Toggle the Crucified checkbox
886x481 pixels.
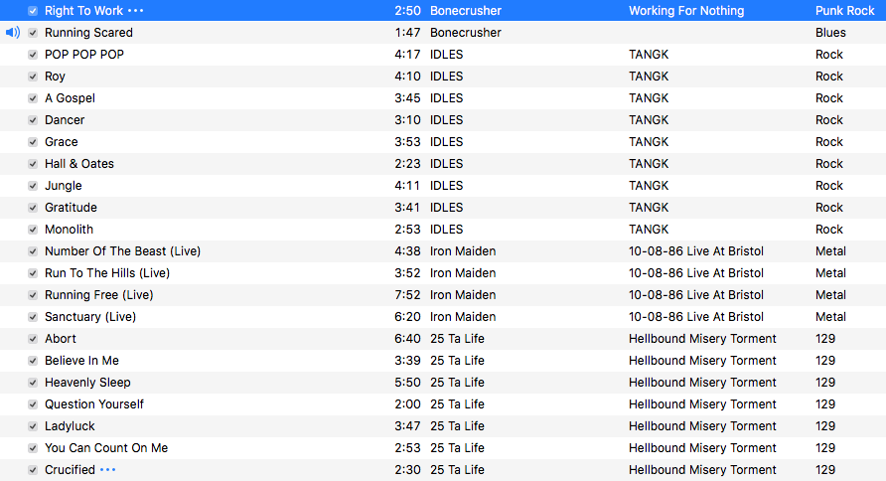click(33, 470)
